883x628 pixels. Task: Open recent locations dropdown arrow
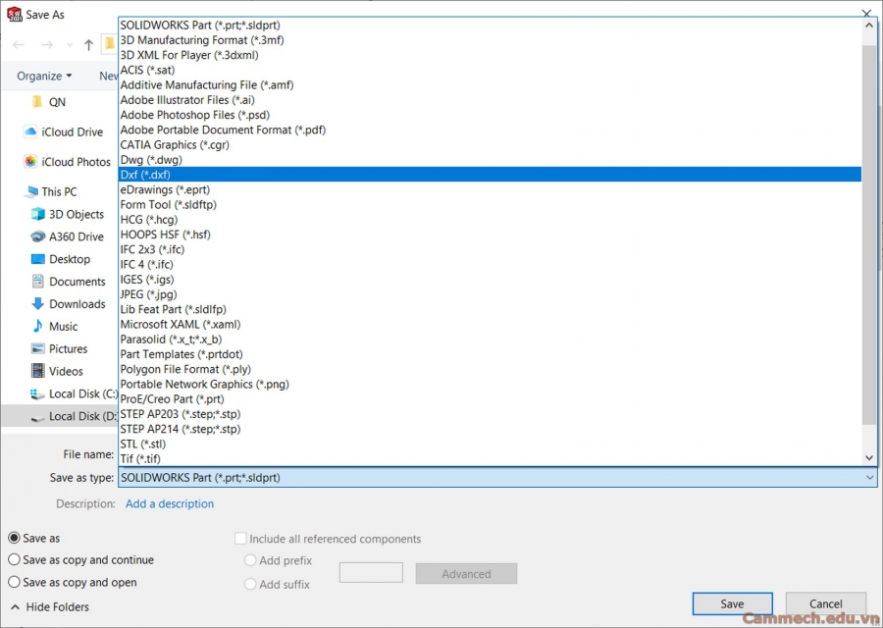coord(70,45)
